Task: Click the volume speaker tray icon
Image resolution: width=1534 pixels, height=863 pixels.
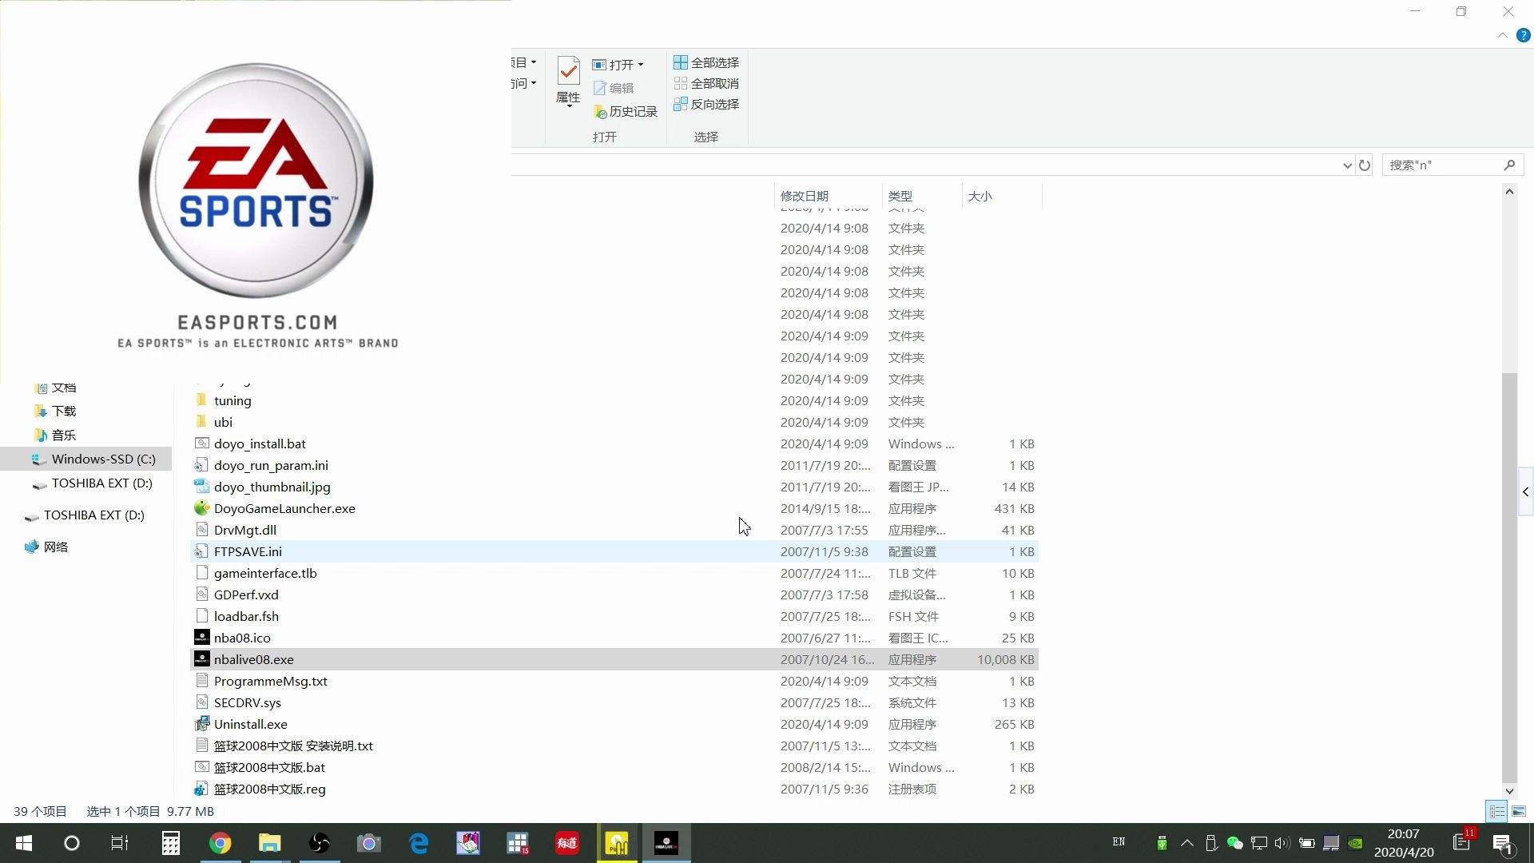Action: [x=1282, y=843]
